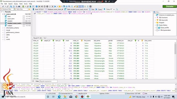The height and width of the screenshot is (99, 177).
Task: Open the run query dropdown arrow
Action: pos(57,7)
